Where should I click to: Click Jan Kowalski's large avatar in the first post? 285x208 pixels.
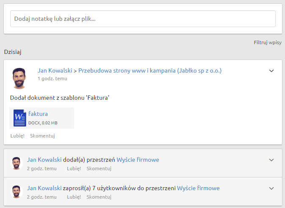click(19, 79)
